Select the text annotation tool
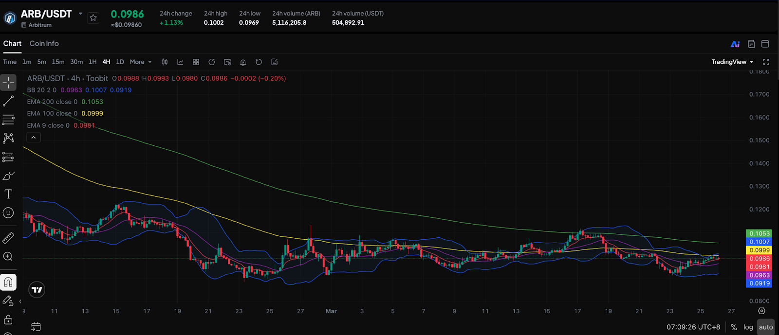The height and width of the screenshot is (335, 779). click(8, 194)
